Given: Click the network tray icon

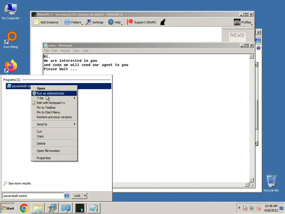Looking at the screenshot, I should click(x=252, y=208).
